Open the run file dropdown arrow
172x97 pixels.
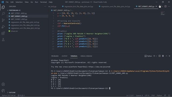pyautogui.click(x=162, y=6)
